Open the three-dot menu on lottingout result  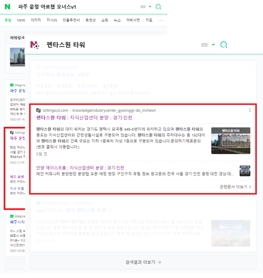click(x=250, y=110)
